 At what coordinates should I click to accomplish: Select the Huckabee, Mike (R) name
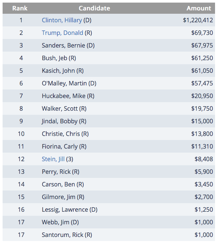coord(68,96)
